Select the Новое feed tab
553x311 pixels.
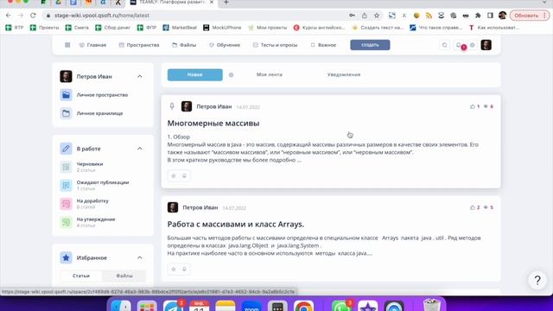[195, 75]
